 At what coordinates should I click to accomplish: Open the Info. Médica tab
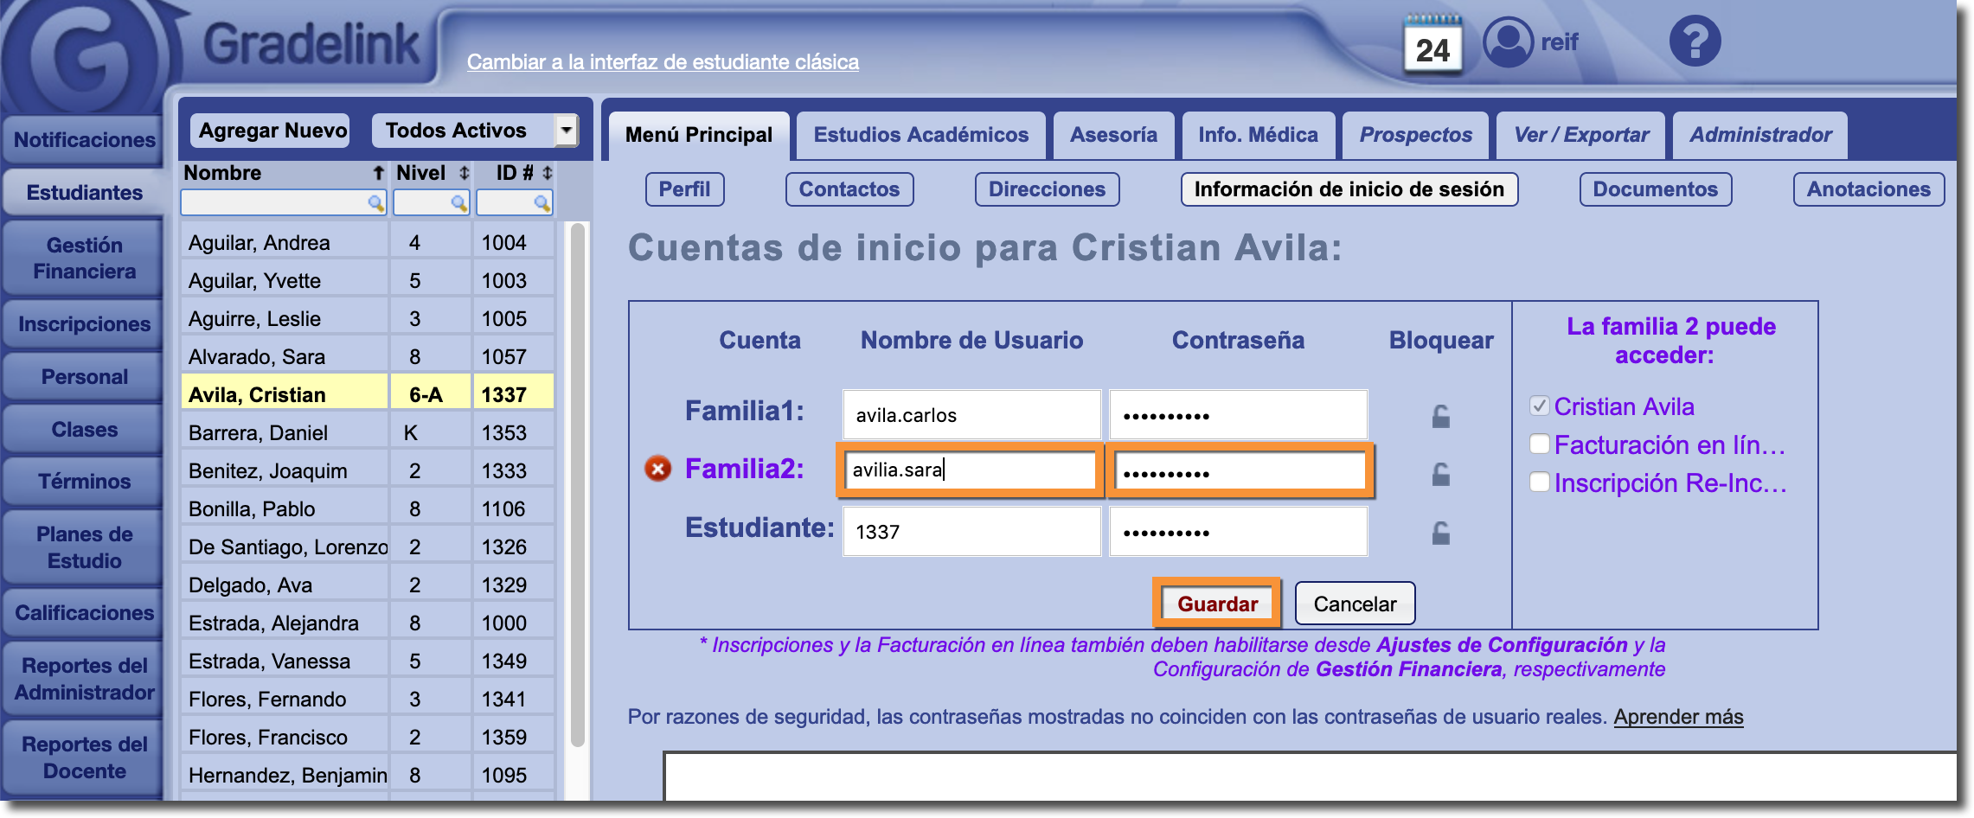point(1258,135)
